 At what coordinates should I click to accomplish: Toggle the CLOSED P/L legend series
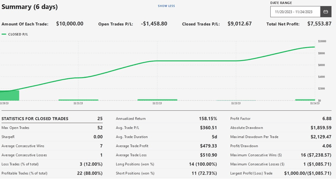click(x=18, y=34)
